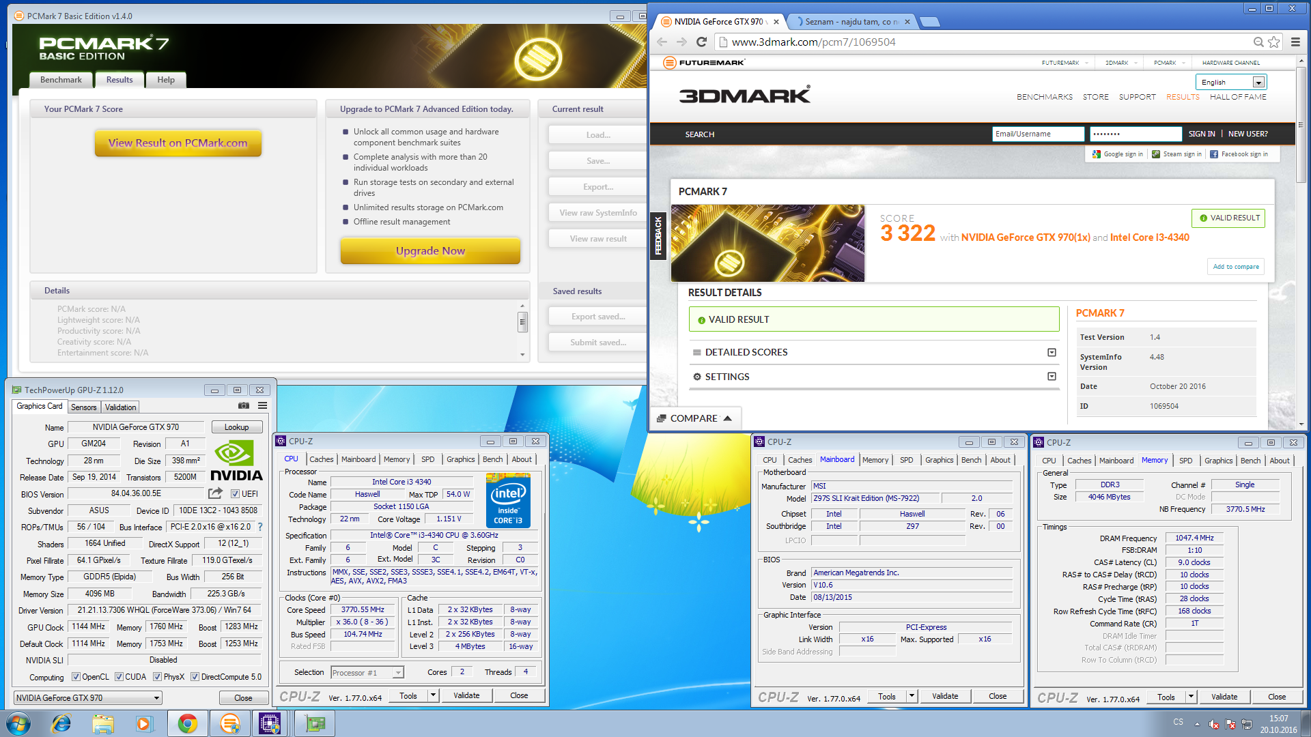Sign in with the Facebook icon
1311x737 pixels.
(x=1214, y=154)
